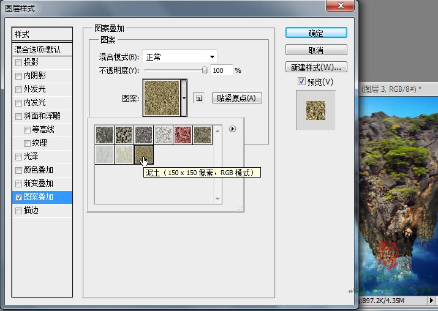Click the pattern picker resize grip corner
438x311 pixels.
(x=240, y=208)
